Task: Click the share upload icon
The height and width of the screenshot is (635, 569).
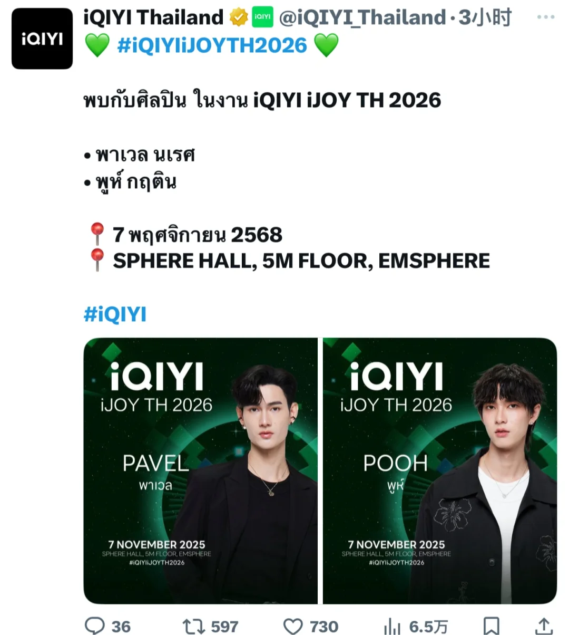Action: [544, 626]
